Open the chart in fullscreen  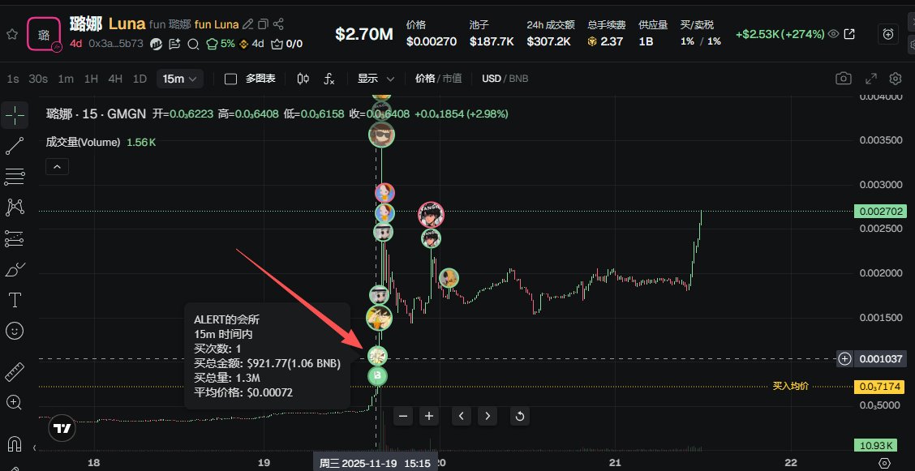pyautogui.click(x=870, y=78)
